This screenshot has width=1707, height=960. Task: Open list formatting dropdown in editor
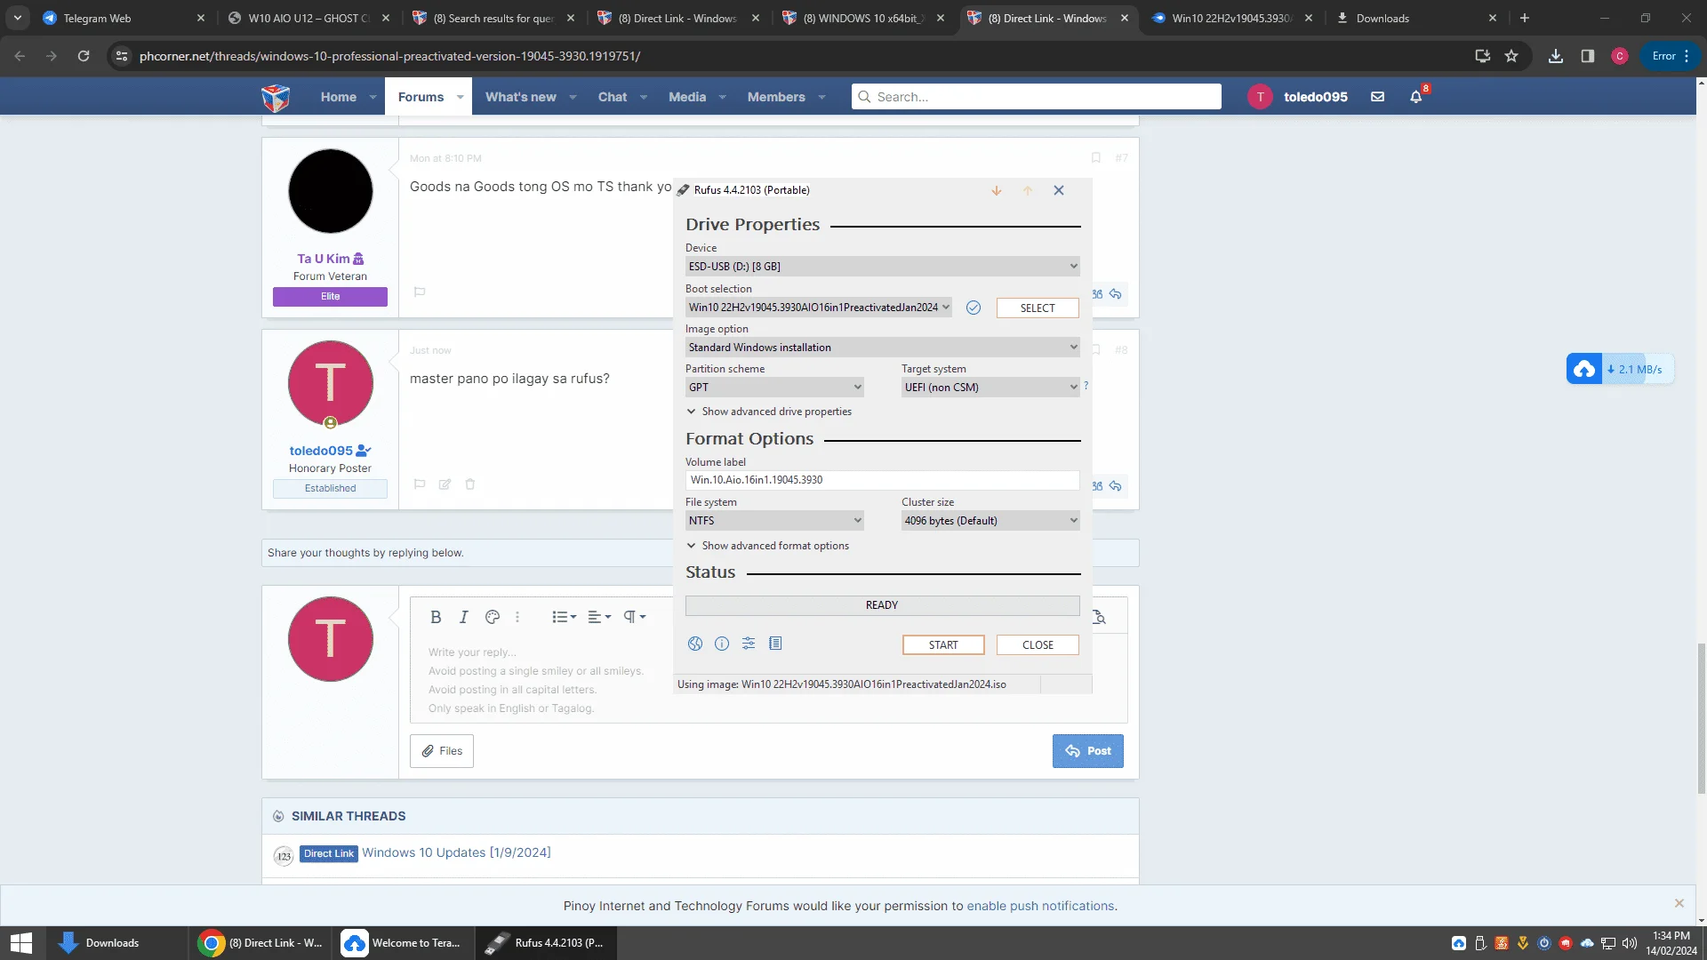pos(564,617)
